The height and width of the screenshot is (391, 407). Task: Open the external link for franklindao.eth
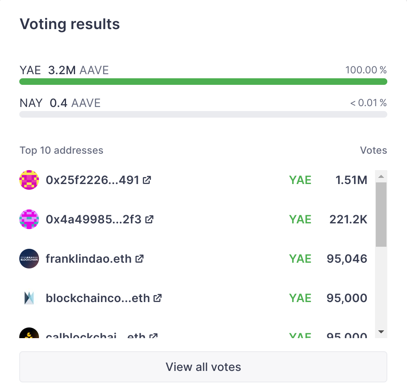point(140,258)
